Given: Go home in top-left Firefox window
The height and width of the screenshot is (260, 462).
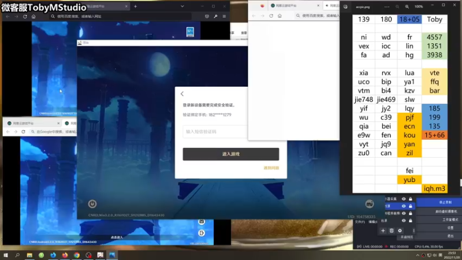Looking at the screenshot, I should coord(33,17).
